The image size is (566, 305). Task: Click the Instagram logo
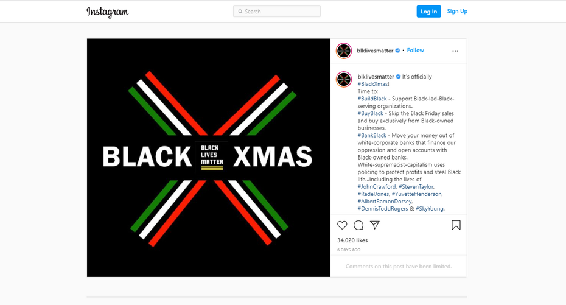108,12
